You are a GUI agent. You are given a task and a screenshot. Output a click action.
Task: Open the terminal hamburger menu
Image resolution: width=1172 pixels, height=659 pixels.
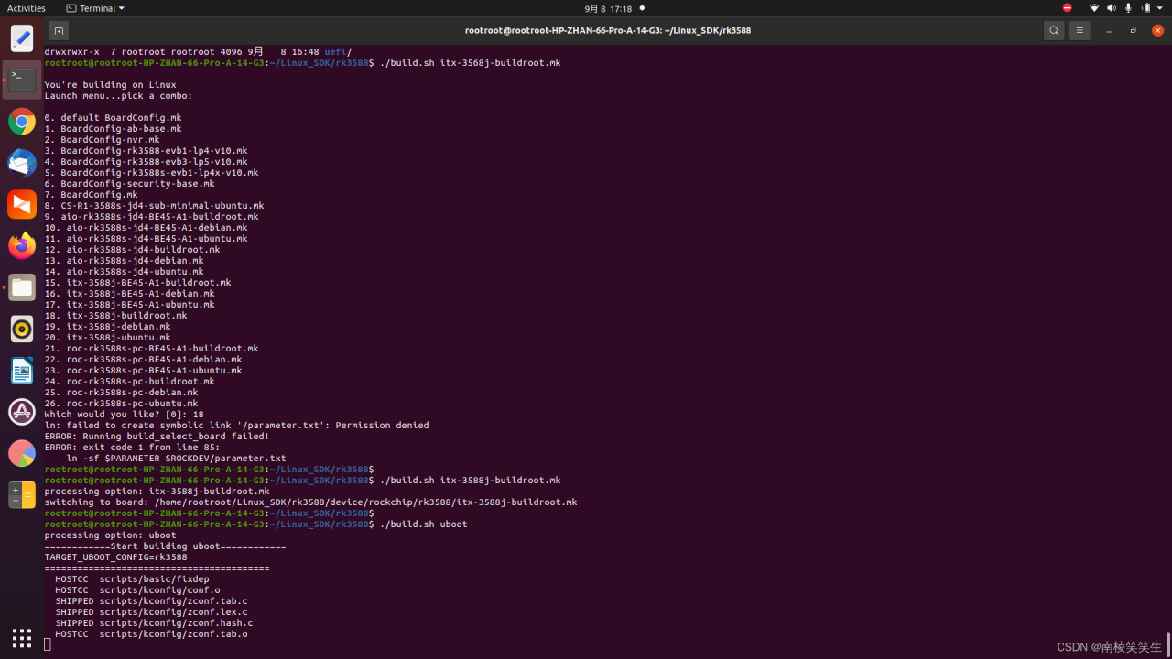click(1080, 30)
